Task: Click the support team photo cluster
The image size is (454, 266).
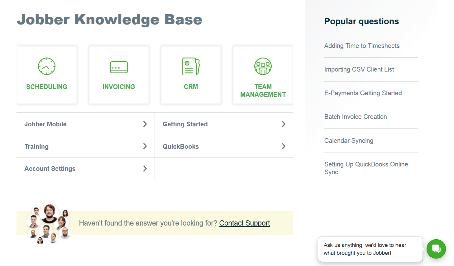Action: pyautogui.click(x=49, y=224)
